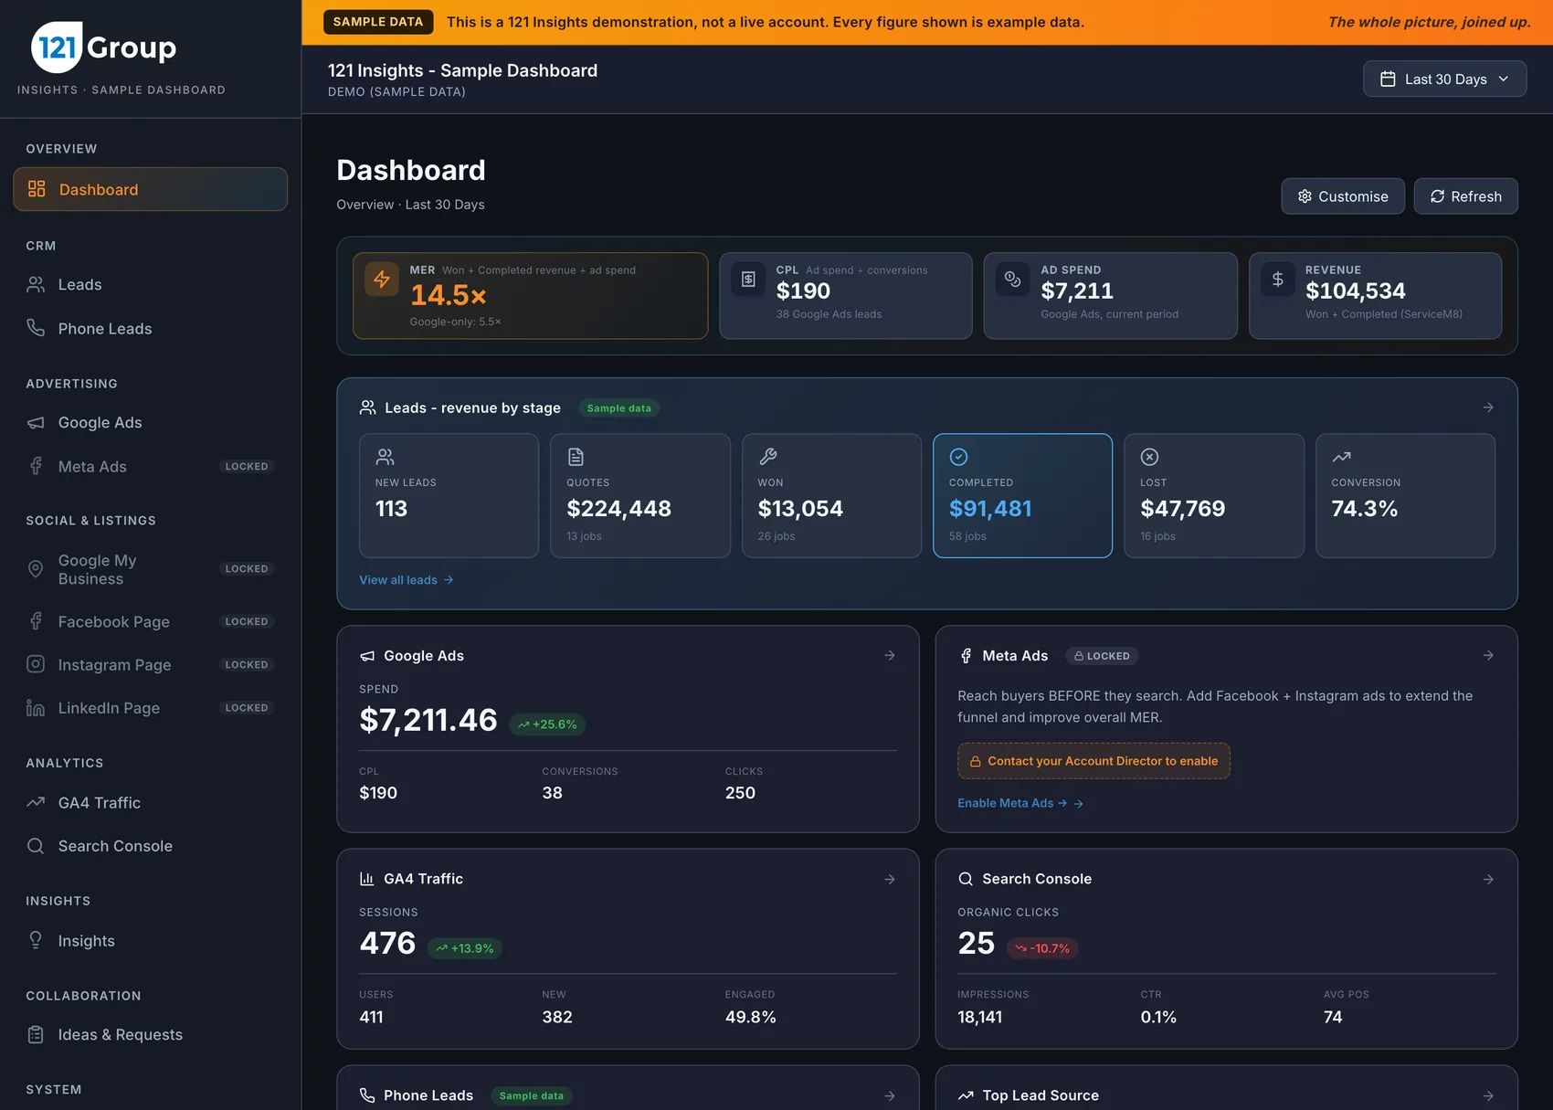Click the Revenue dollar sign icon
Image resolution: width=1553 pixels, height=1110 pixels.
pyautogui.click(x=1277, y=280)
